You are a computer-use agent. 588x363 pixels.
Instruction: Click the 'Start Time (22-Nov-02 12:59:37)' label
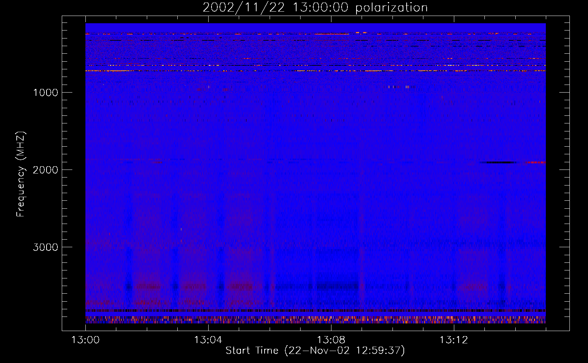(x=315, y=351)
